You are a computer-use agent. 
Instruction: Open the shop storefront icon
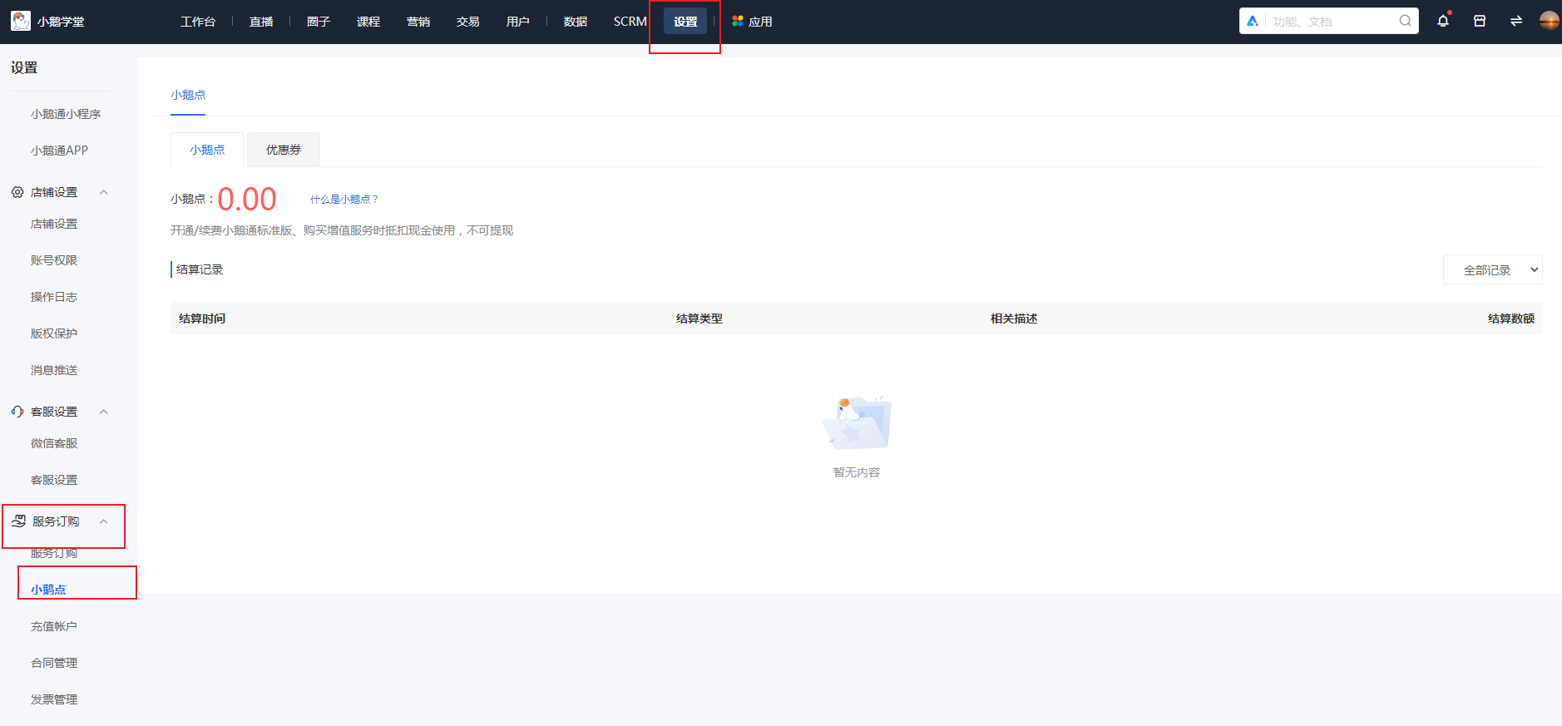(x=1479, y=21)
